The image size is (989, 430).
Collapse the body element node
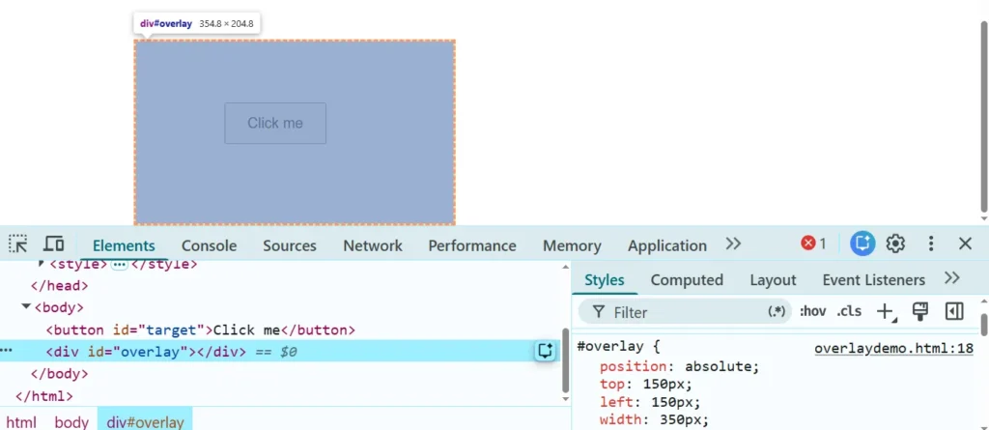click(x=26, y=306)
